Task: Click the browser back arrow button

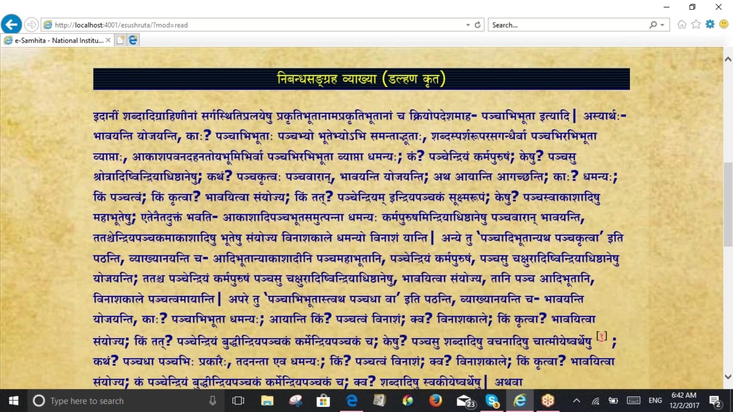Action: click(11, 25)
